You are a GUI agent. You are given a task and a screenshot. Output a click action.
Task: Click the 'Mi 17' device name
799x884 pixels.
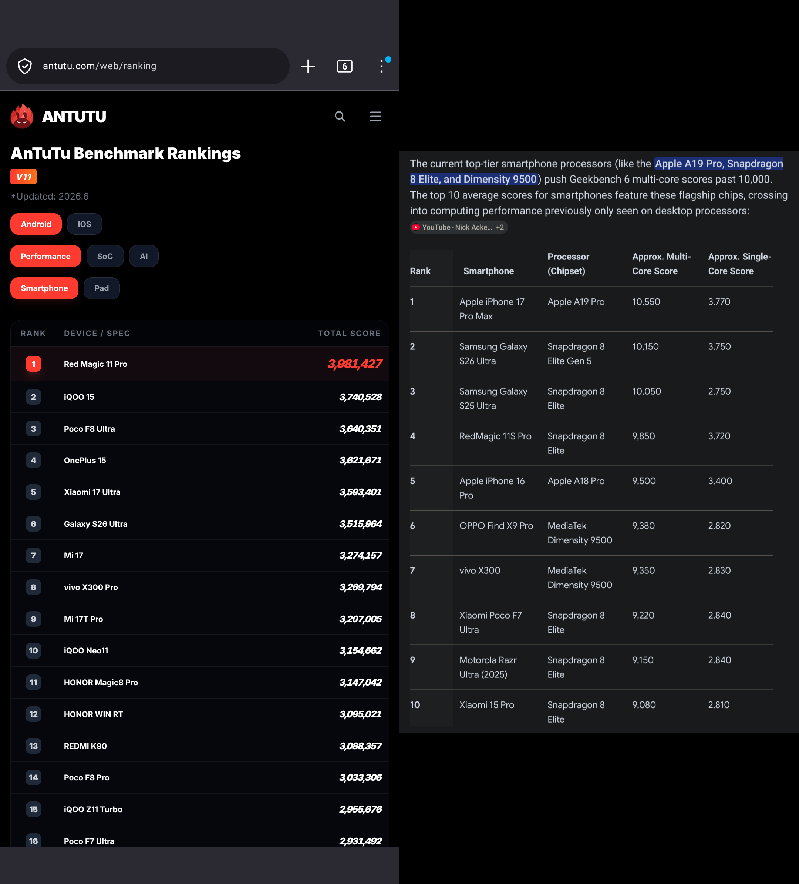coord(74,556)
